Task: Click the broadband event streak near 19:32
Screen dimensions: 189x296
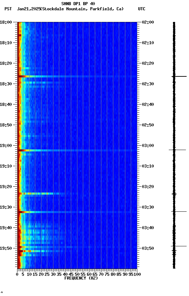Action: (x=77, y=212)
